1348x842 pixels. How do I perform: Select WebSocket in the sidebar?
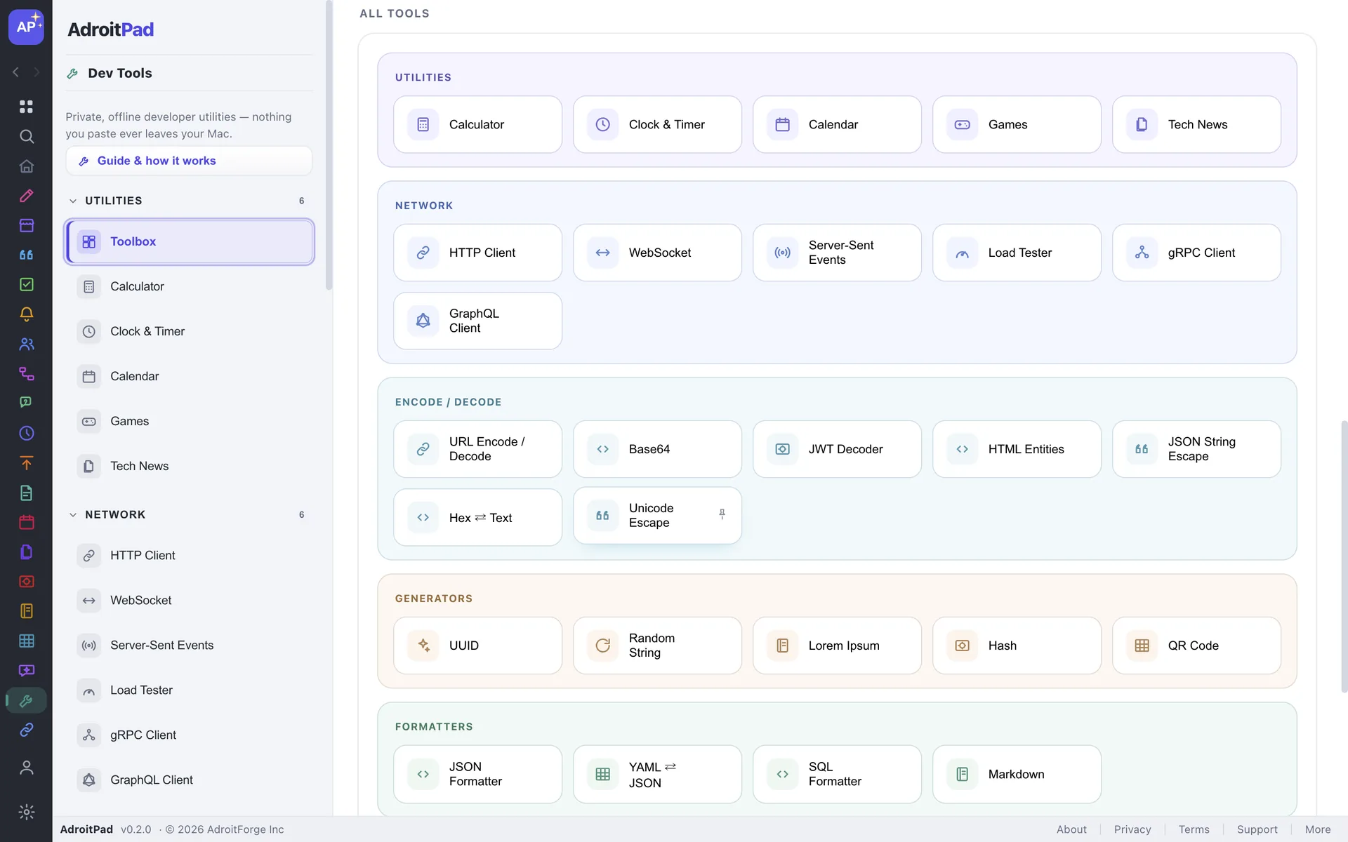click(189, 600)
